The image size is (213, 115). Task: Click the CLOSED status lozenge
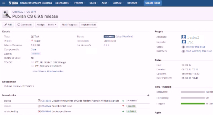(x=131, y=106)
